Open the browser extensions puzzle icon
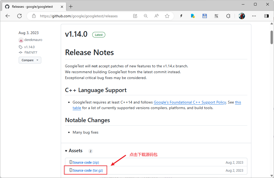The width and height of the screenshot is (274, 178). (x=228, y=16)
